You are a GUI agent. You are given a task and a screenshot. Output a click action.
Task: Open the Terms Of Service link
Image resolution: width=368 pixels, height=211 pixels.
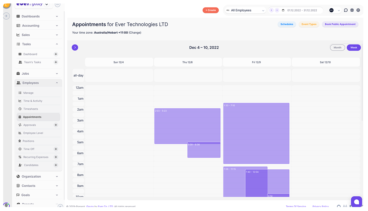[296, 206]
